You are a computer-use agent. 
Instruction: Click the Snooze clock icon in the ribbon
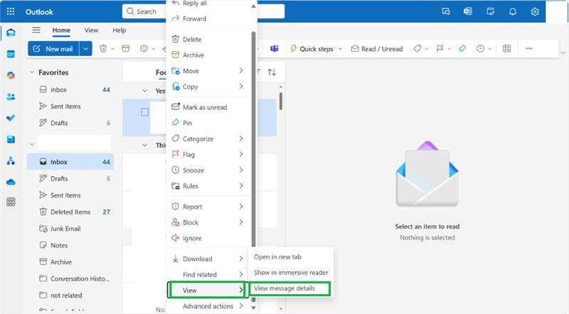[x=480, y=48]
